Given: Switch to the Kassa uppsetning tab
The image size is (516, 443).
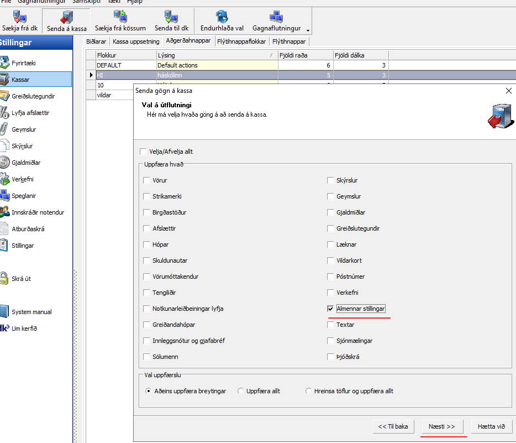Looking at the screenshot, I should click(x=136, y=41).
